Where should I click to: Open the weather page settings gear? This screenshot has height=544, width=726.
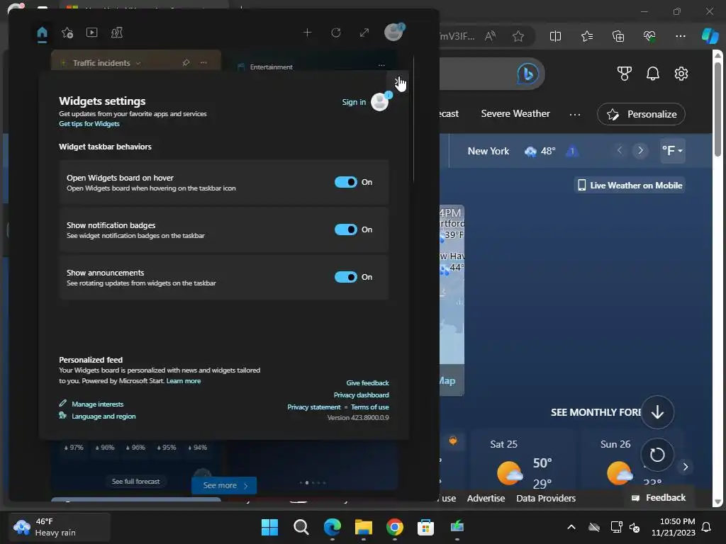coord(681,74)
